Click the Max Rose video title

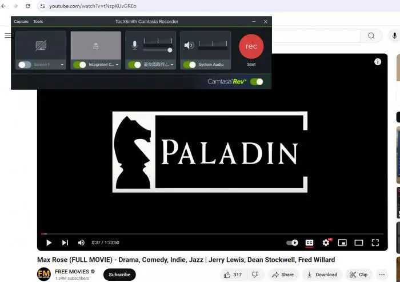tap(186, 260)
